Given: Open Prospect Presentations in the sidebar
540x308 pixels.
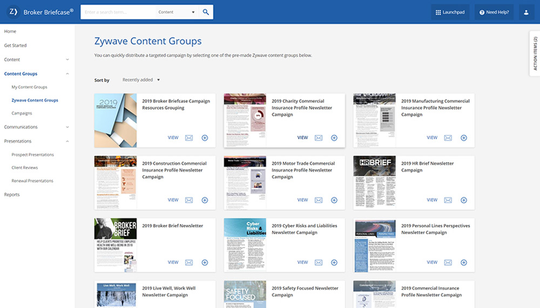Looking at the screenshot, I should point(33,155).
